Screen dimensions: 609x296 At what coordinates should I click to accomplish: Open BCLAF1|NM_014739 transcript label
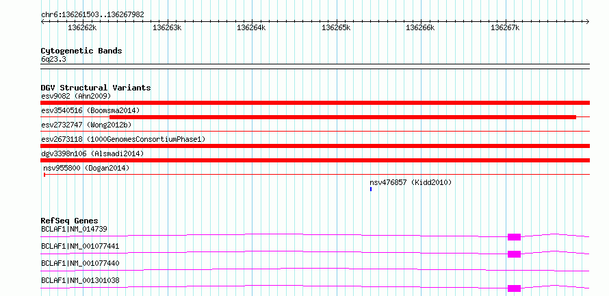click(x=74, y=229)
